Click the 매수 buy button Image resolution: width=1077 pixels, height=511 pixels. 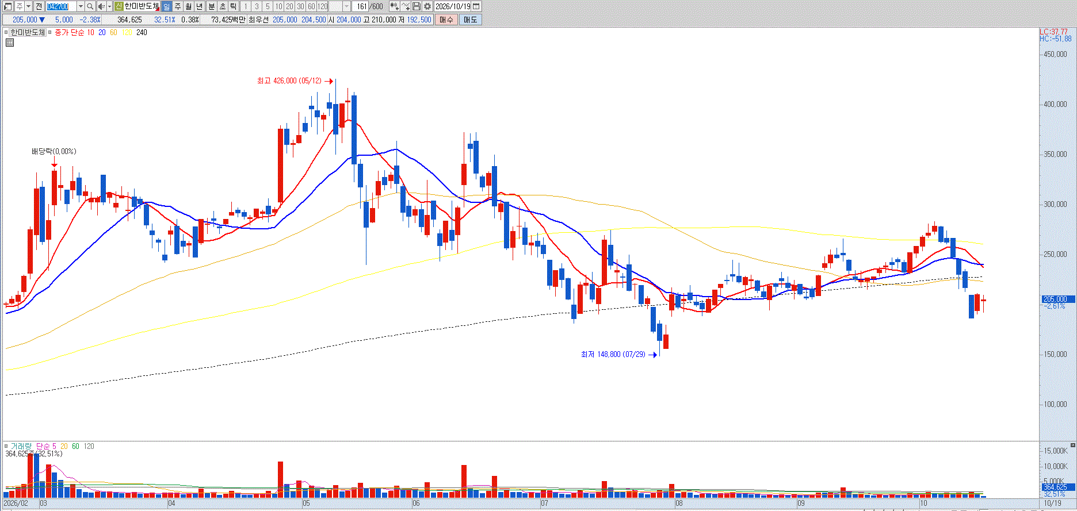click(446, 20)
